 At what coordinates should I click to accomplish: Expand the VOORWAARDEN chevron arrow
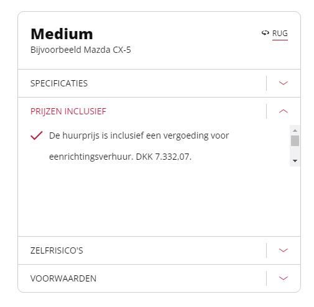[283, 278]
